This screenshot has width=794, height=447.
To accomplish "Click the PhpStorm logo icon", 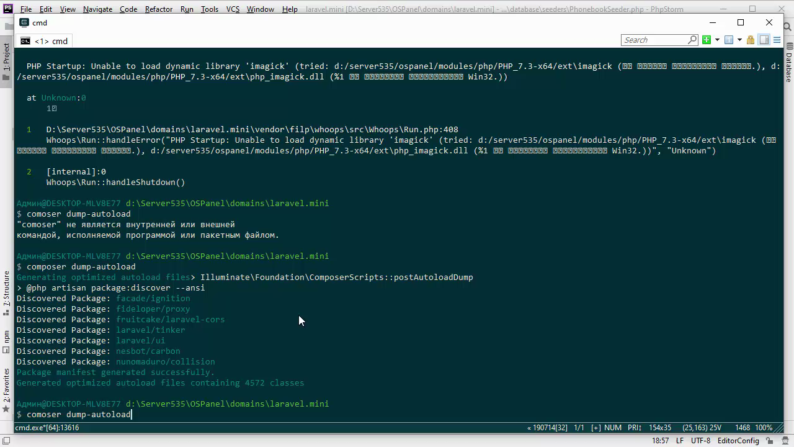I will tap(7, 9).
